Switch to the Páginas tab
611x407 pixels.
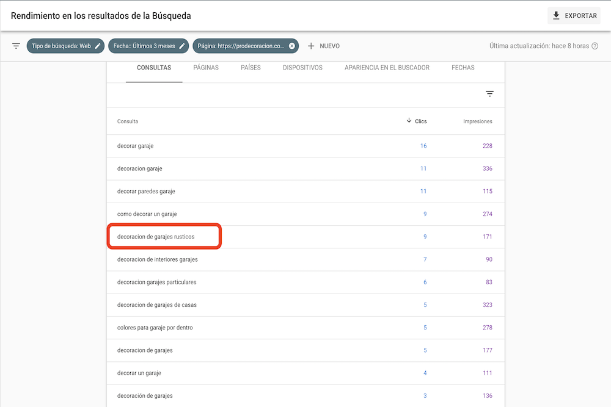(206, 68)
